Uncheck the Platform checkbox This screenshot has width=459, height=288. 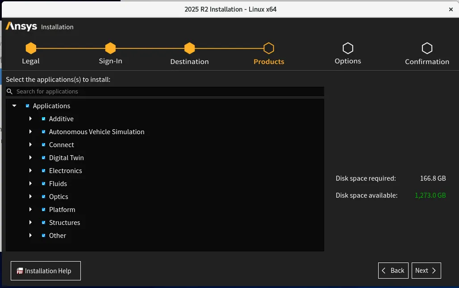pos(44,209)
